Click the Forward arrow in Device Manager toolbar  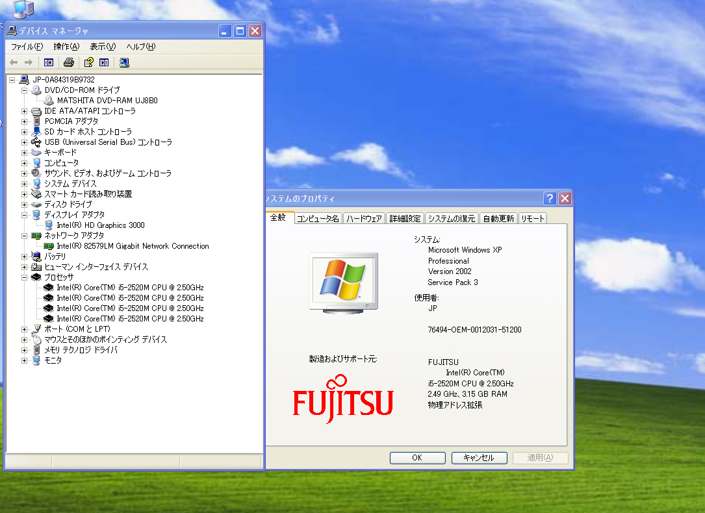(x=29, y=62)
